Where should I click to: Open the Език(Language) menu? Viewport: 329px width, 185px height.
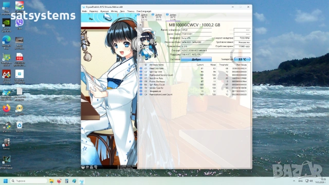click(144, 11)
